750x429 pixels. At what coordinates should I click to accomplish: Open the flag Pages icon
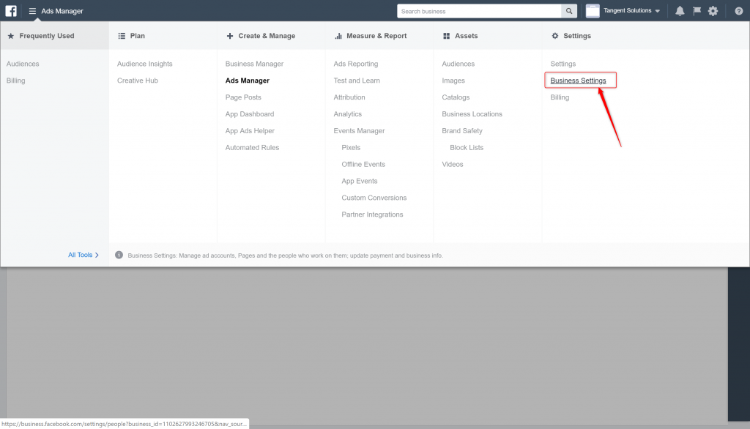[697, 10]
